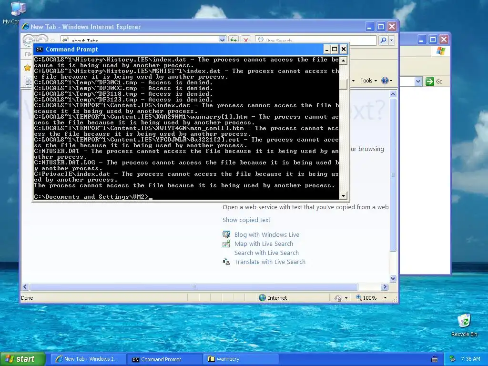The height and width of the screenshot is (366, 488).
Task: Click the C:NTUSER.DAT.LOG error line
Action: 186,165
